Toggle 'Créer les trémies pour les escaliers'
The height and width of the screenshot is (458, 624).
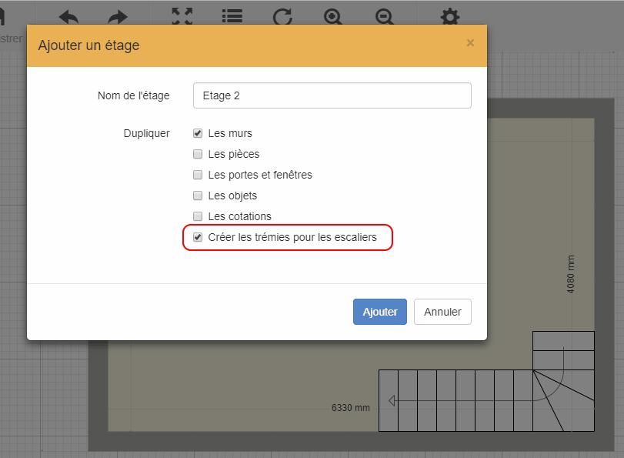(x=198, y=237)
